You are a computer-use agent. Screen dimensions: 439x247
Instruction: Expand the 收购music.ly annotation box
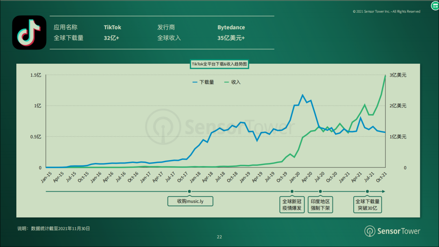click(190, 201)
